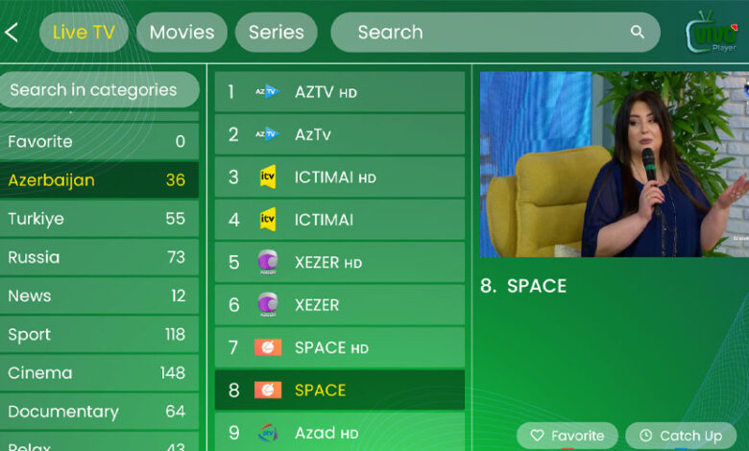Go back using the left arrow icon
The image size is (749, 451).
pyautogui.click(x=12, y=33)
